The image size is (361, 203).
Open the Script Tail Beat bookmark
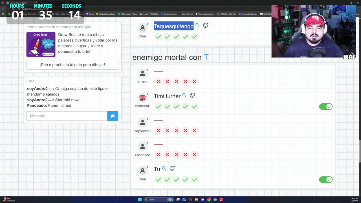coord(186,14)
